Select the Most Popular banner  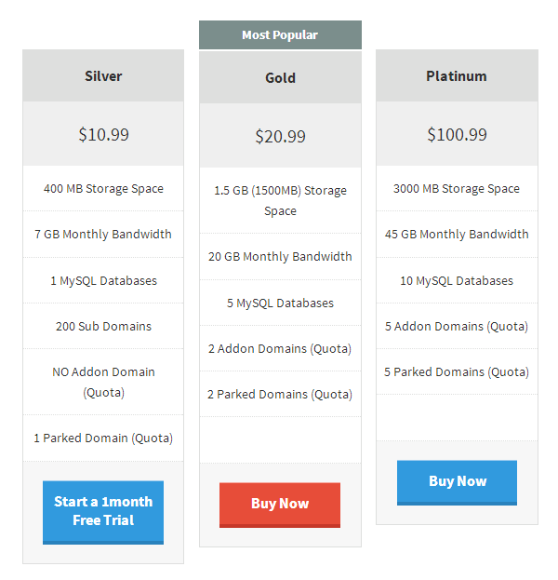click(x=280, y=34)
